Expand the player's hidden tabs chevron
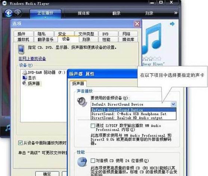The width and height of the screenshot is (208, 176). (176, 13)
